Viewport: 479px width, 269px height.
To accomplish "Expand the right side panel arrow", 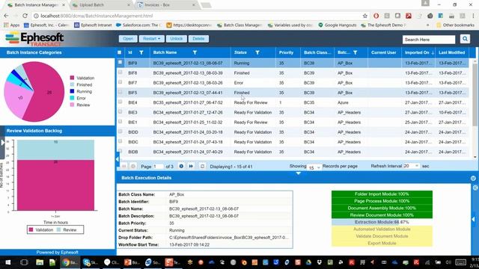I will coord(473,219).
